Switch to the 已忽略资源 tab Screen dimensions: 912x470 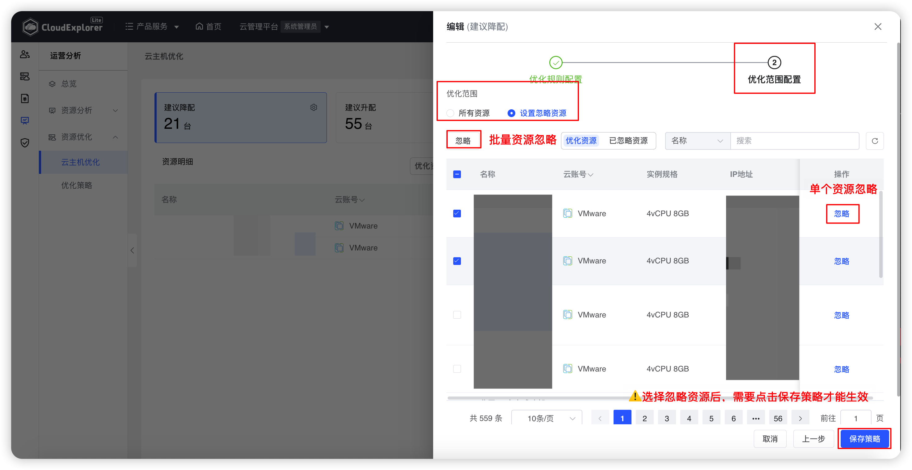(x=628, y=141)
